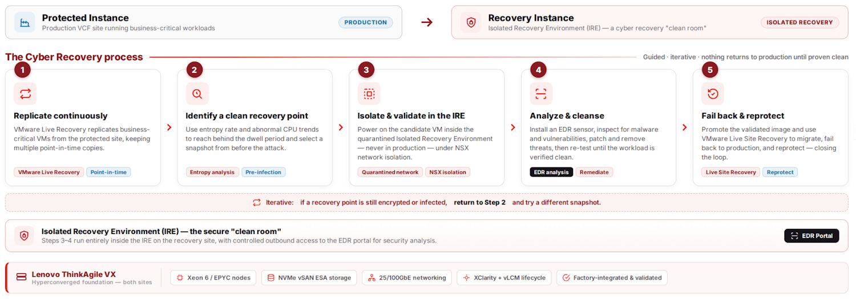Select the Remediate tag

(594, 172)
